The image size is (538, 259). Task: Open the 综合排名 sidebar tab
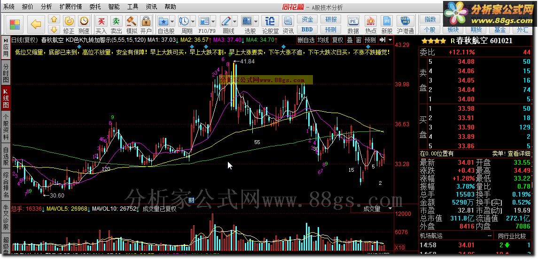[x=6, y=185]
